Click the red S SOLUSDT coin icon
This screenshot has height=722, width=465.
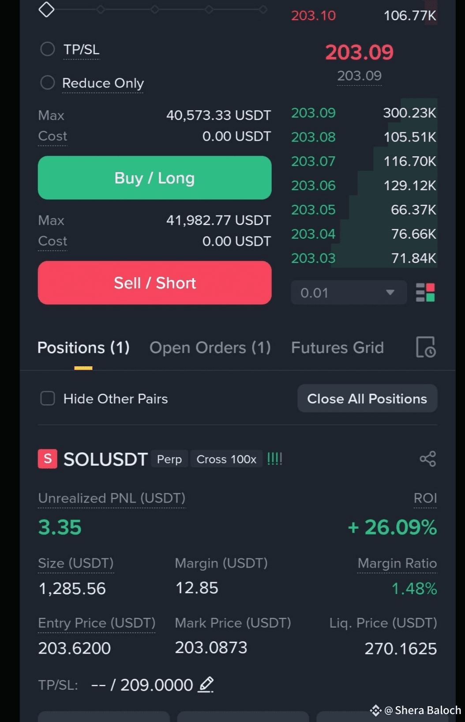point(48,459)
